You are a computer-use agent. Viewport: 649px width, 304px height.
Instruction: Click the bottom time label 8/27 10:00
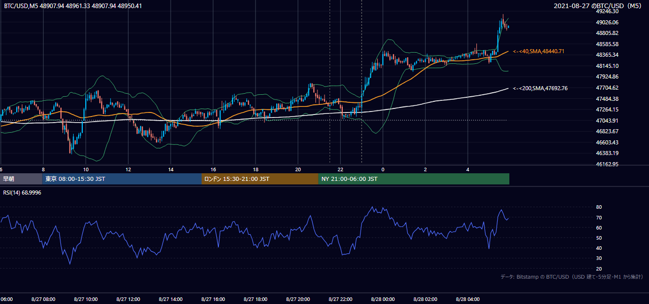pos(86,299)
